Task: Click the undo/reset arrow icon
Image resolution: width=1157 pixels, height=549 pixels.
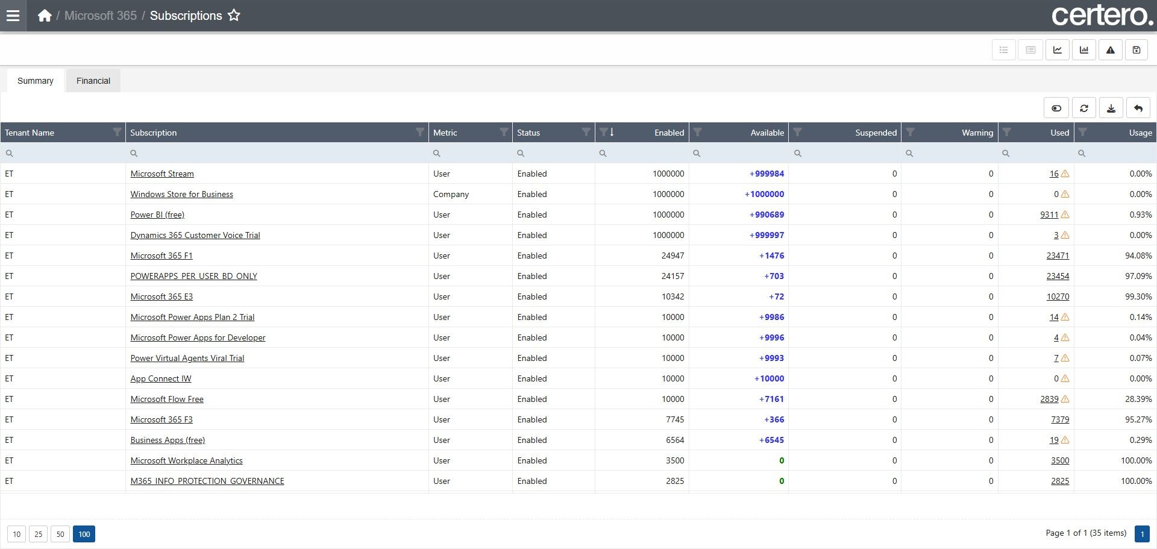Action: click(x=1138, y=108)
